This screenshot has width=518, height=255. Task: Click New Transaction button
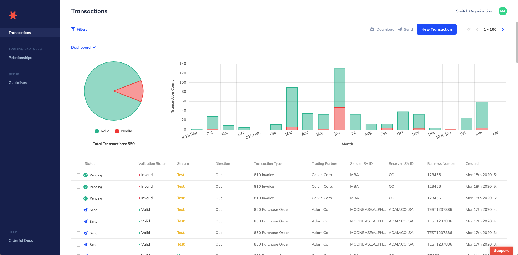click(437, 29)
